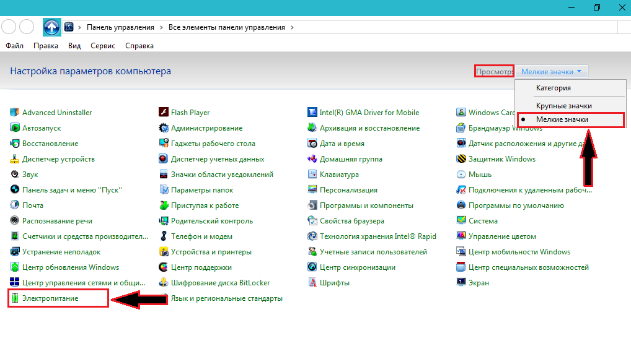The height and width of the screenshot is (346, 631).
Task: Click the Защитник Windows icon
Action: point(461,159)
